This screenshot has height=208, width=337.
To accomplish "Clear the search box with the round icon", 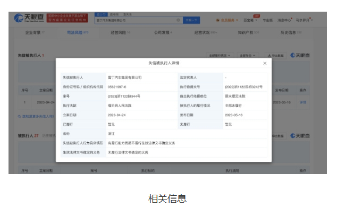I will pos(178,20).
